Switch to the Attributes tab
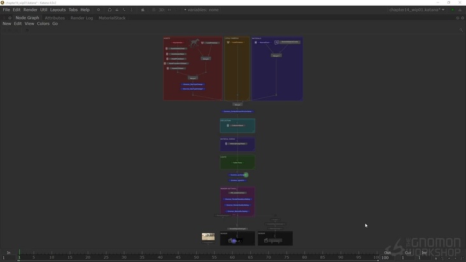The height and width of the screenshot is (262, 466). pyautogui.click(x=55, y=18)
